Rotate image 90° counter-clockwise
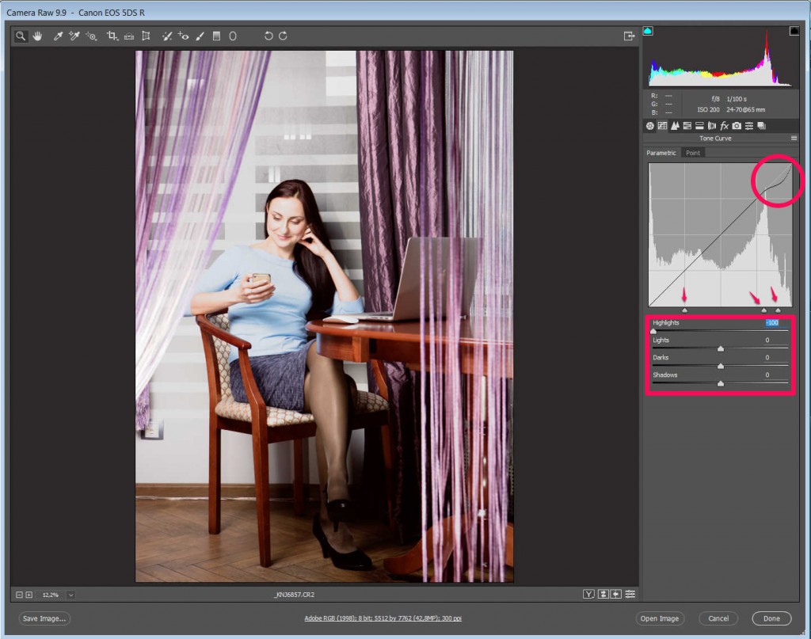The width and height of the screenshot is (811, 639). 268,36
